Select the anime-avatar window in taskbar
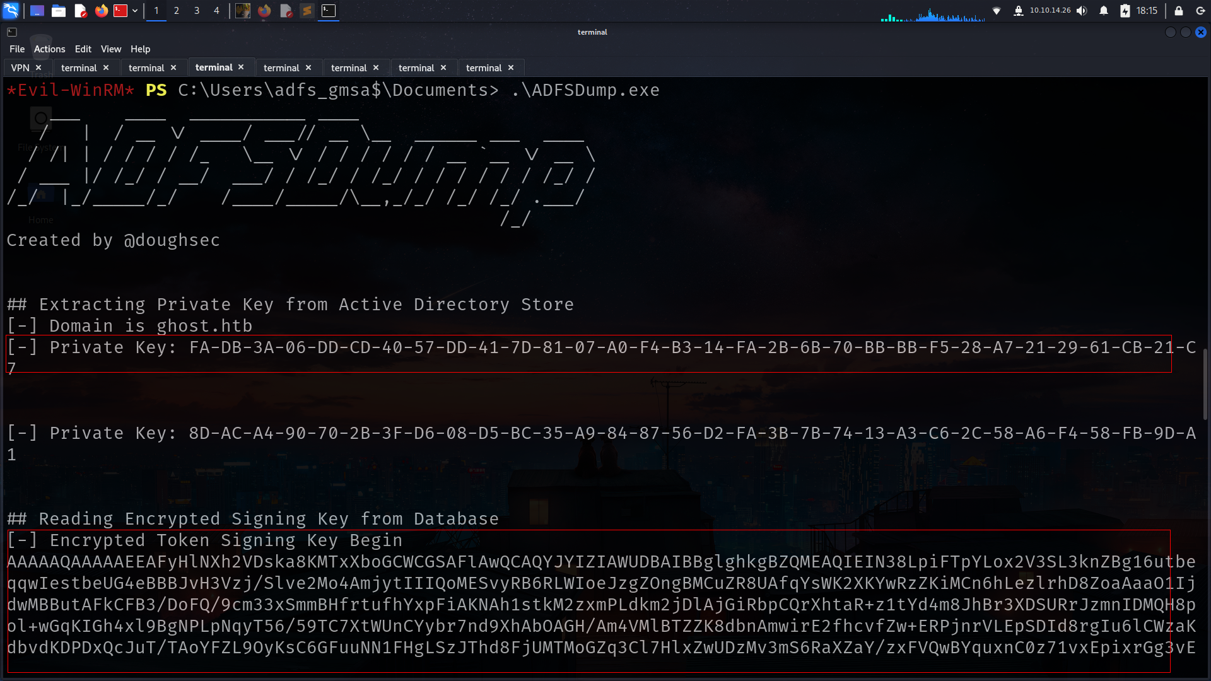This screenshot has width=1211, height=681. point(243,11)
